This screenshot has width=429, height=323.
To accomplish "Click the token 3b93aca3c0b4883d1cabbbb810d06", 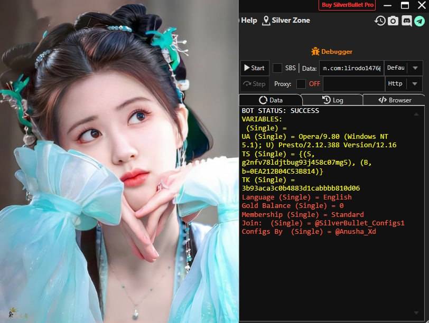I will [301, 188].
